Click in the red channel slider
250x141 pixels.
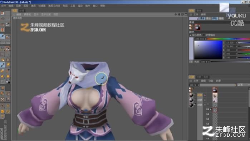click(x=244, y=50)
